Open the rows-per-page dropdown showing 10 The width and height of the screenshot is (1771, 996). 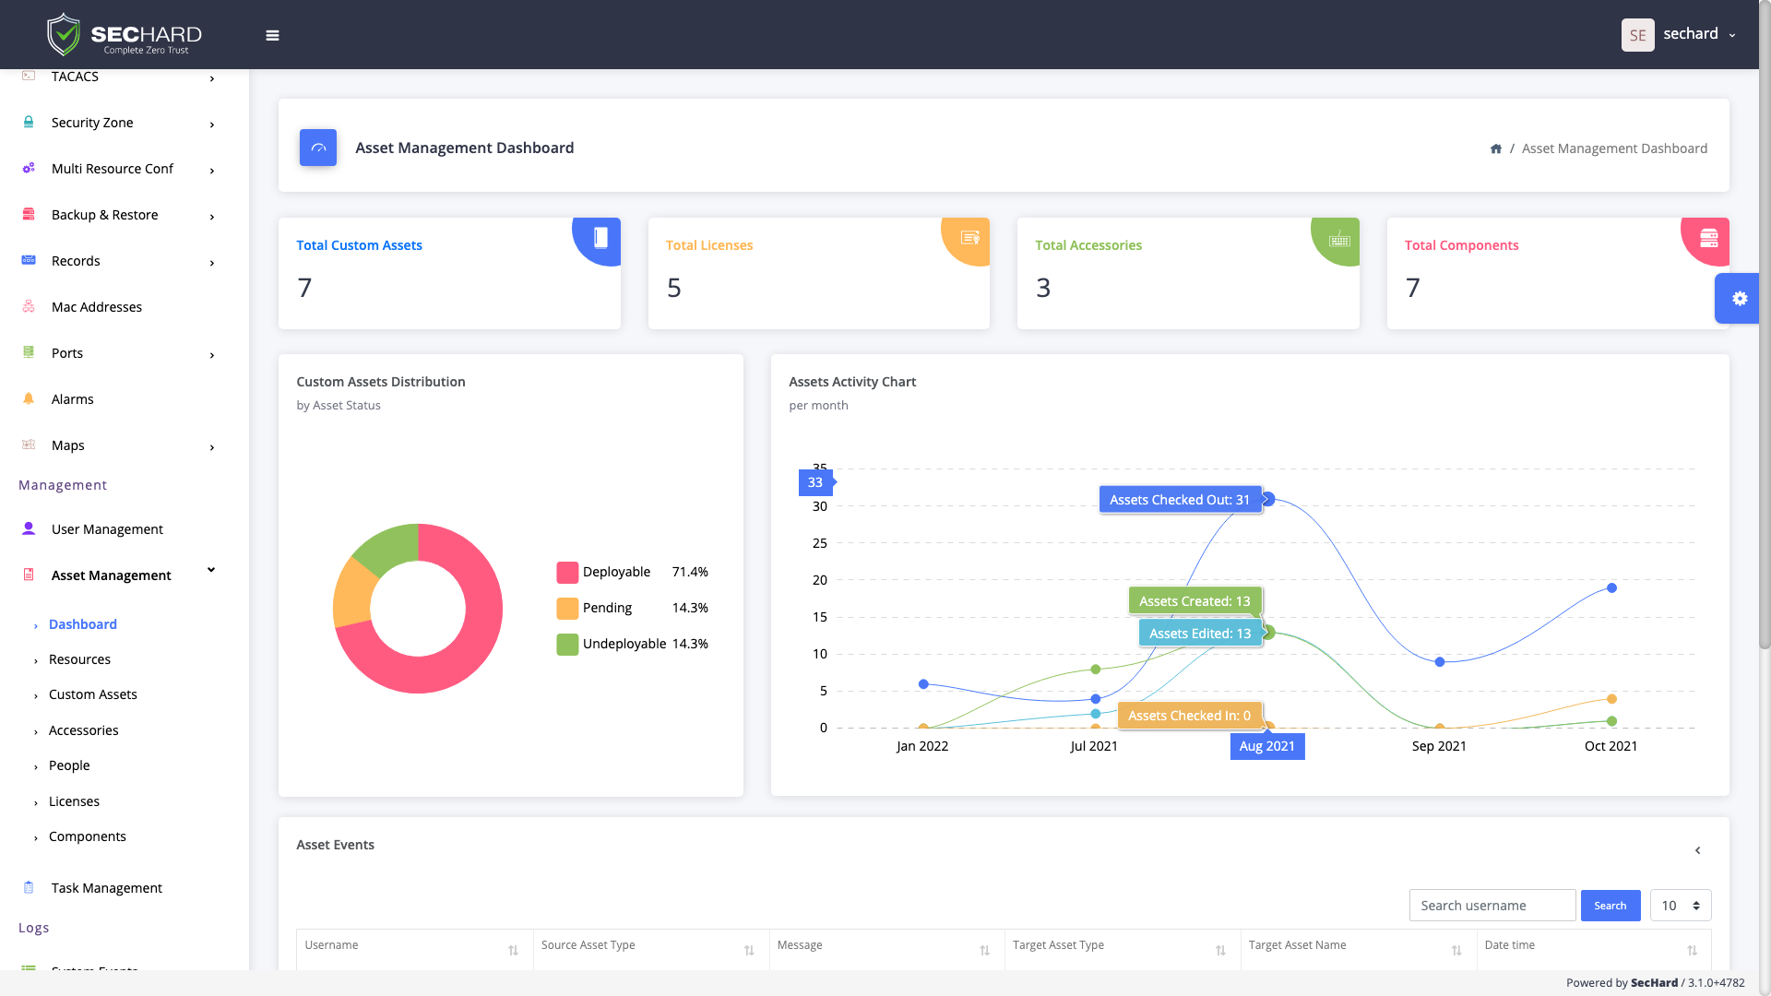click(x=1680, y=906)
